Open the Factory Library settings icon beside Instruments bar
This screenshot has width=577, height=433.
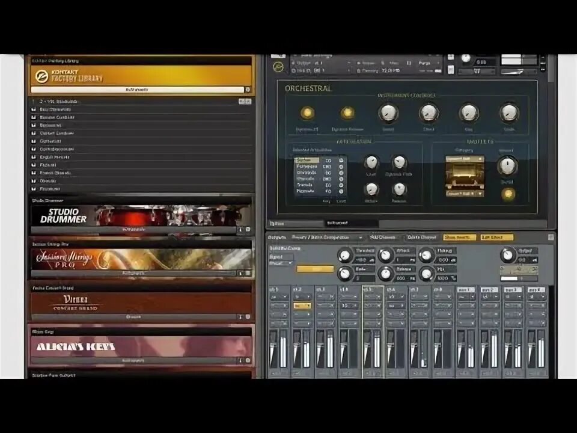(x=248, y=90)
